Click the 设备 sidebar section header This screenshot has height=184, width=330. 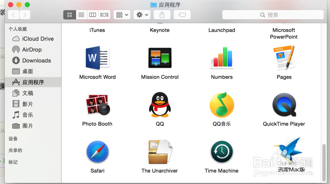[13, 139]
